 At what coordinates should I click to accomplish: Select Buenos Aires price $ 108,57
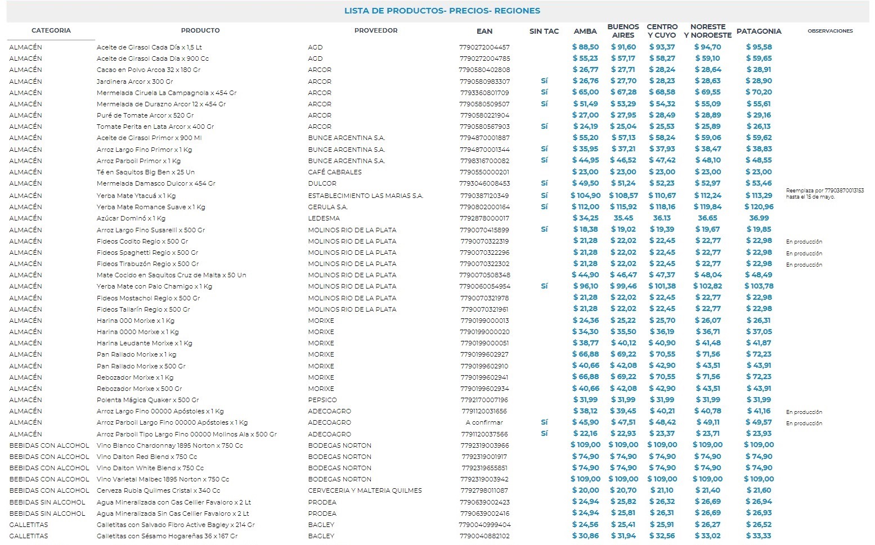pyautogui.click(x=623, y=195)
